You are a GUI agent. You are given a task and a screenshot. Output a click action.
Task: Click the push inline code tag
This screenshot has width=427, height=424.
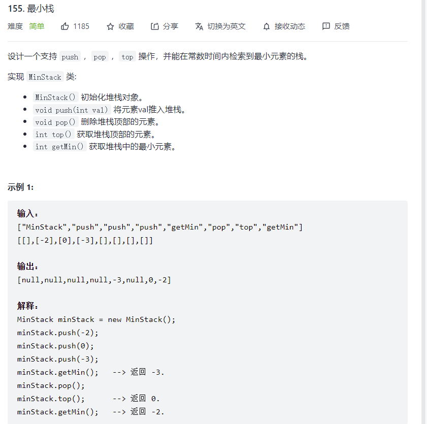point(70,57)
